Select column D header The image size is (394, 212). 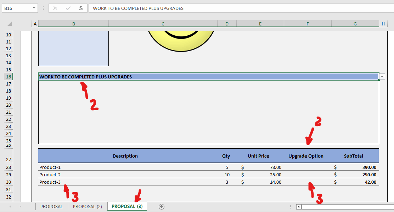227,24
